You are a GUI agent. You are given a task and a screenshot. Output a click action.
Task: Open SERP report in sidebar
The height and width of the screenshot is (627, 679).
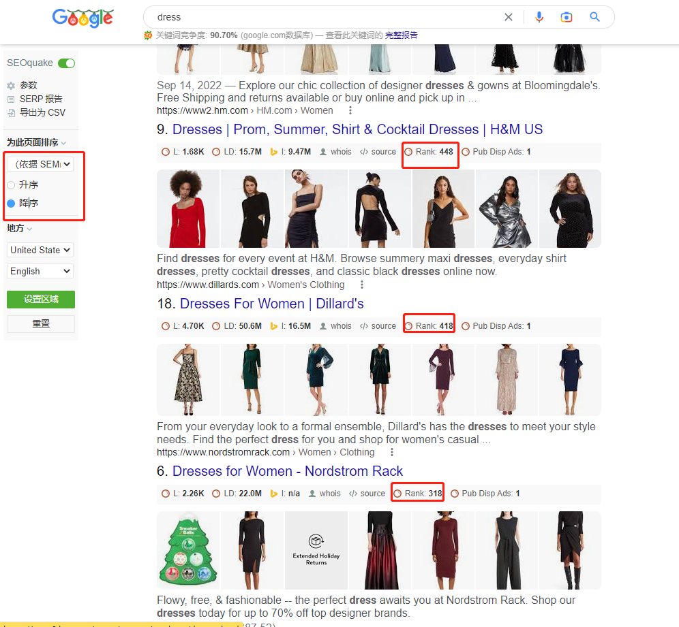pos(40,99)
